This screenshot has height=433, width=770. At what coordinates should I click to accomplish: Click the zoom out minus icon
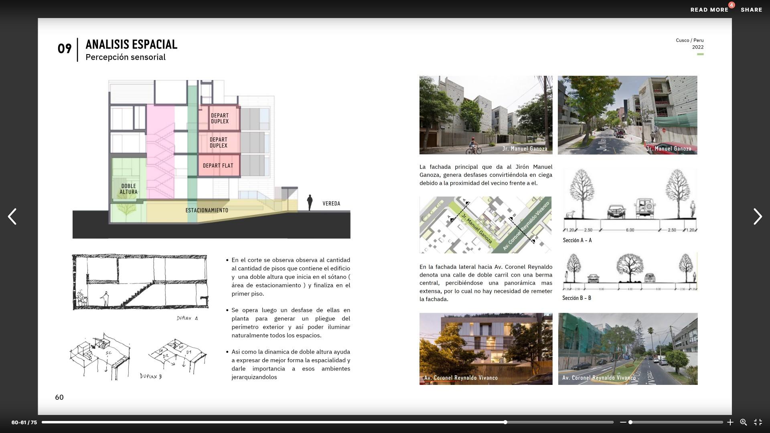[623, 422]
